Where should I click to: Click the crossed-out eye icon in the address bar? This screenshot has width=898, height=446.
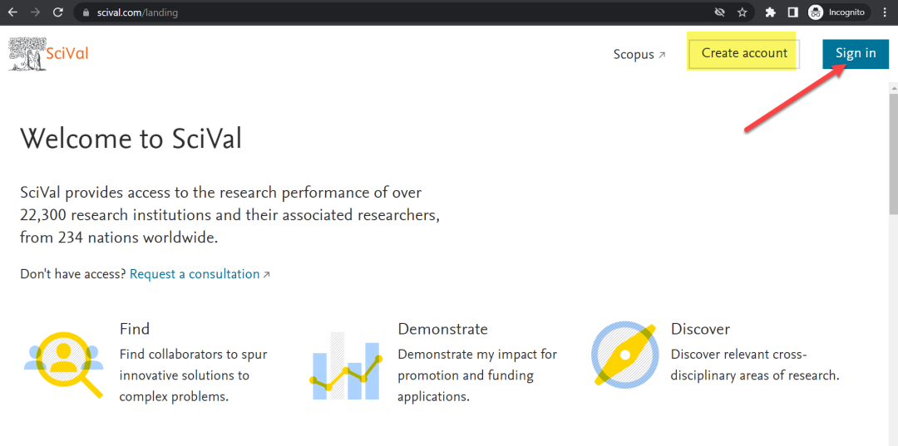[720, 12]
